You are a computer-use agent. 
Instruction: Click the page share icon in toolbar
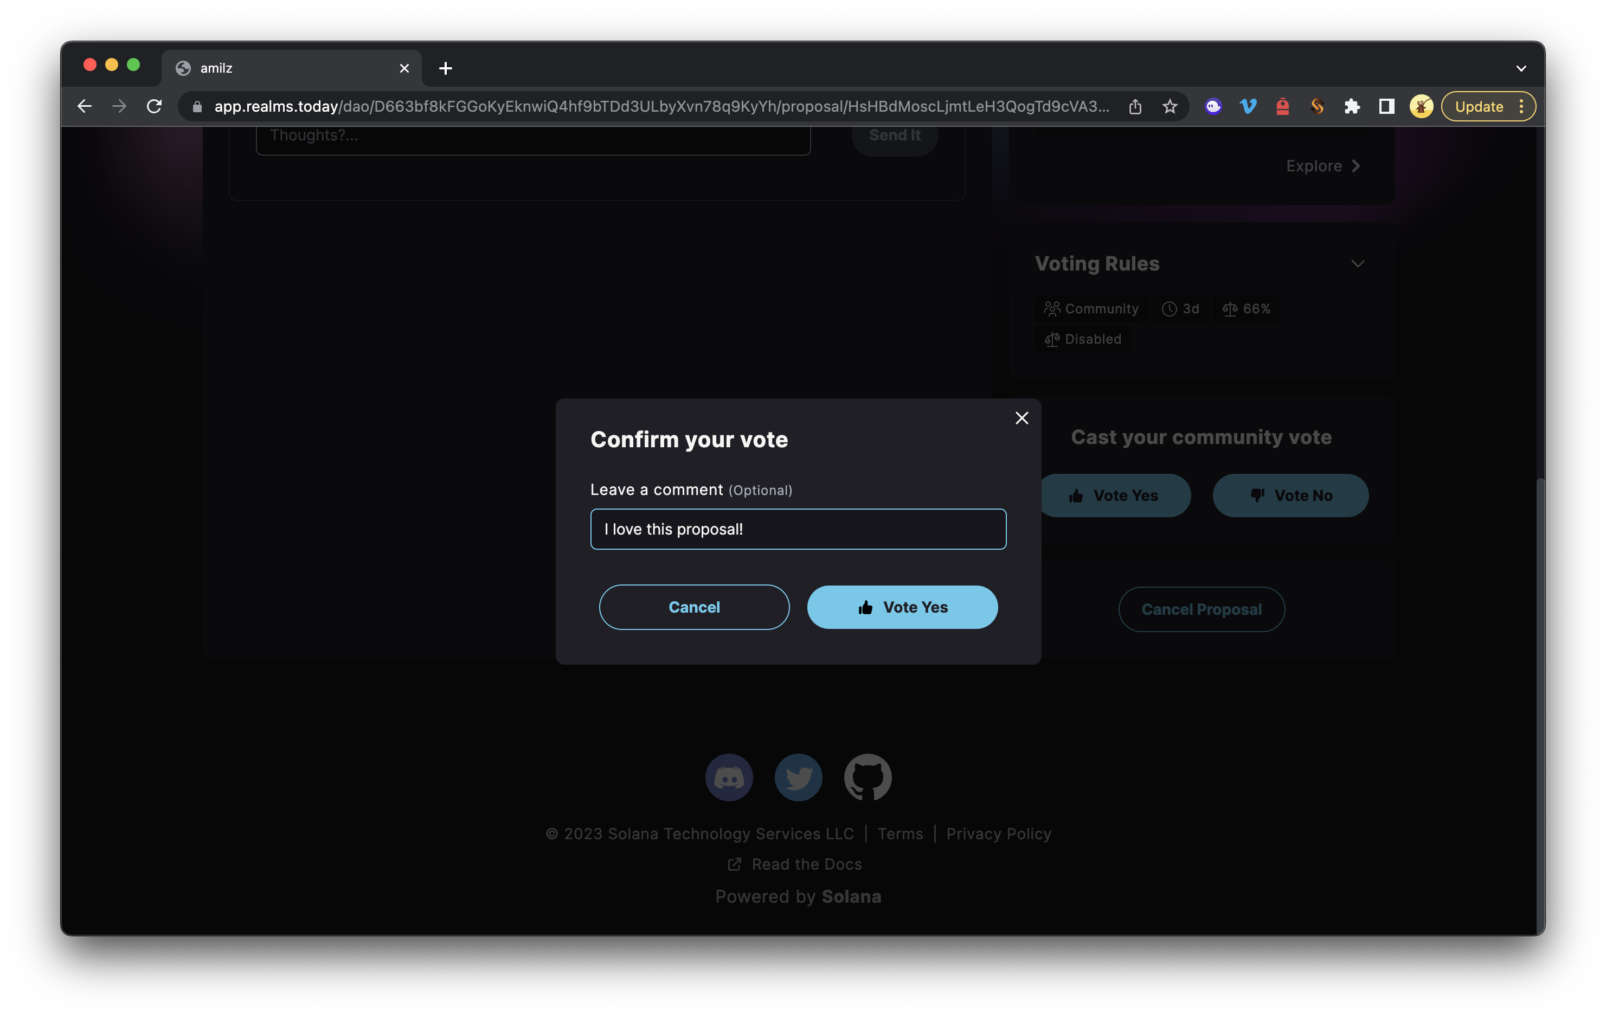(1136, 106)
